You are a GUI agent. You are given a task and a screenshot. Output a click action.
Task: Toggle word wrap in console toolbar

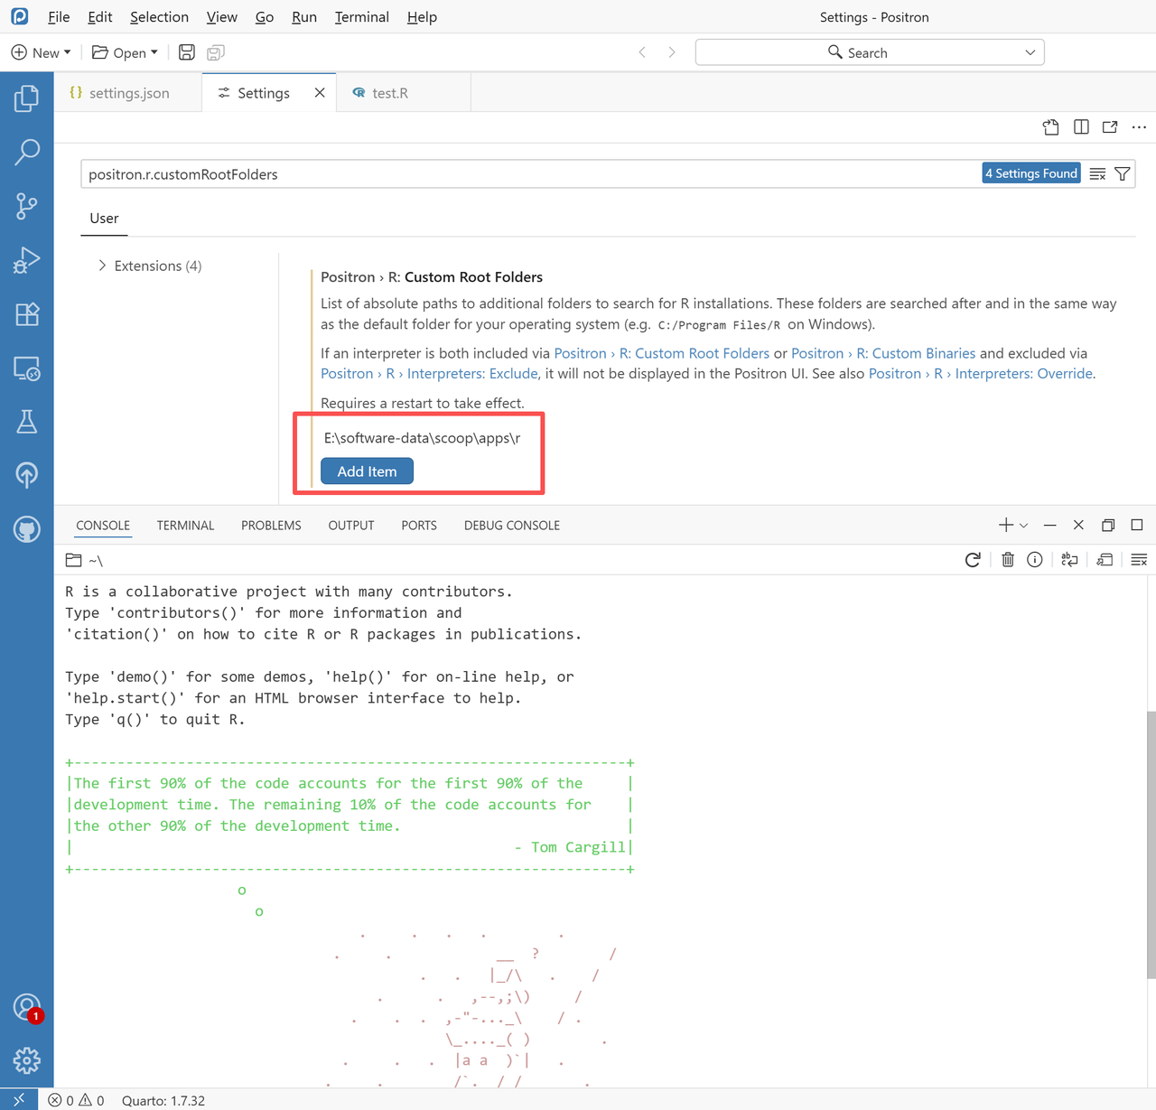click(1069, 560)
